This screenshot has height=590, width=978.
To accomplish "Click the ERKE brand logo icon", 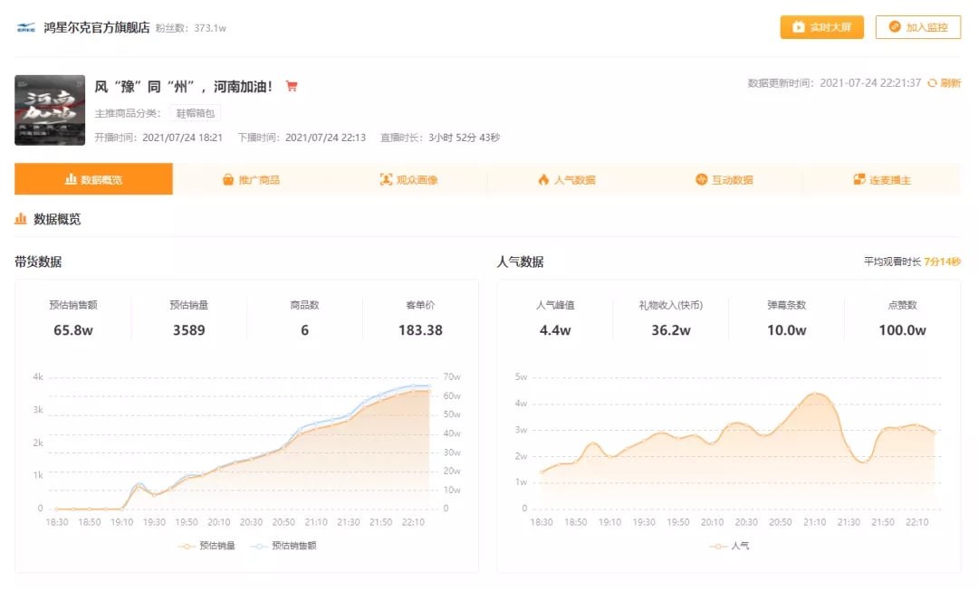I will (26, 27).
